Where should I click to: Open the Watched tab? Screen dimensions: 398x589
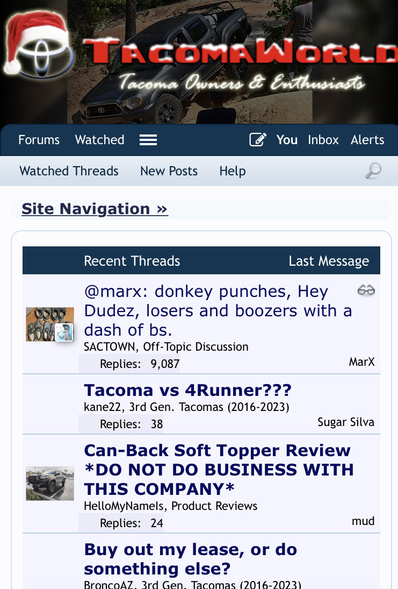(x=99, y=140)
